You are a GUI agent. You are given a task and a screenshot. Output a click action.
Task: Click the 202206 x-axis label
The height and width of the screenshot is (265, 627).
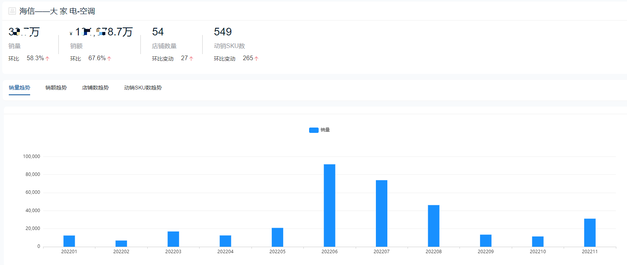point(330,252)
